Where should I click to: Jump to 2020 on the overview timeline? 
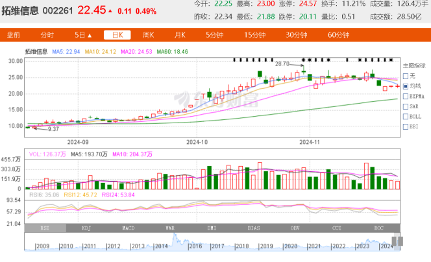click(291, 246)
